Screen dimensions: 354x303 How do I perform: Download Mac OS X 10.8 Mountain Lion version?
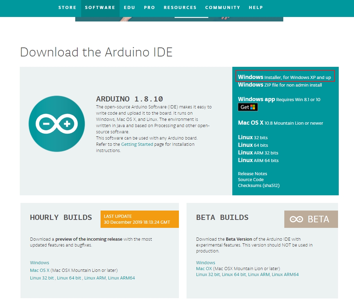point(280,123)
